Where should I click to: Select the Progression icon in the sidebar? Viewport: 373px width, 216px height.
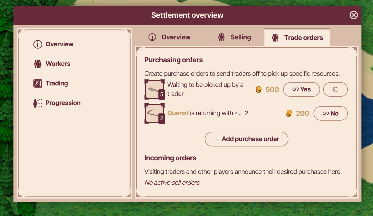pos(37,103)
